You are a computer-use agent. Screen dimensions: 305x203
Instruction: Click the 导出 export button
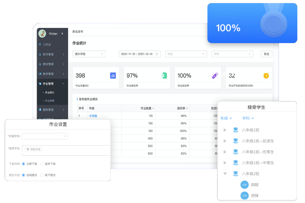click(266, 54)
